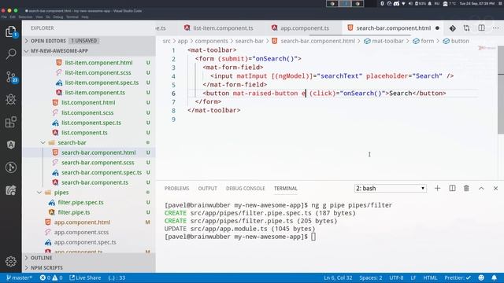Open the DEBUG CONSOLE panel tab
Screen dimensions: 504x283
(x=245, y=189)
